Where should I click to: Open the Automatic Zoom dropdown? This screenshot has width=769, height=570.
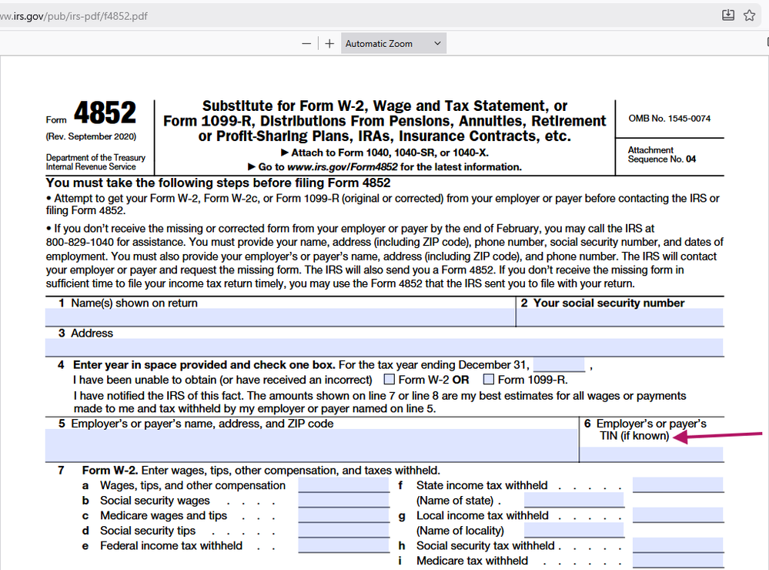coord(393,44)
